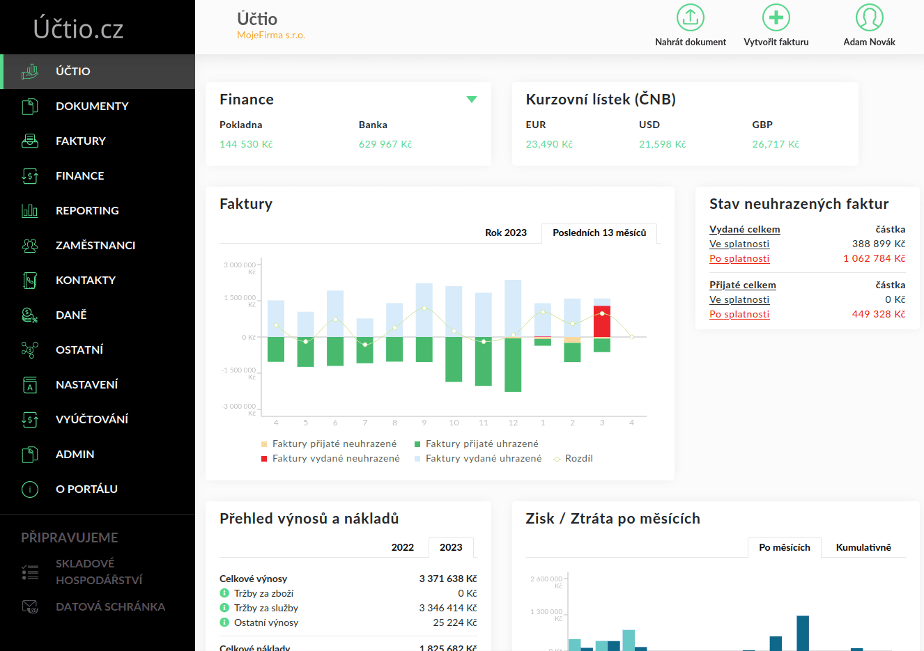Click the red bar in invoices chart

pos(602,322)
